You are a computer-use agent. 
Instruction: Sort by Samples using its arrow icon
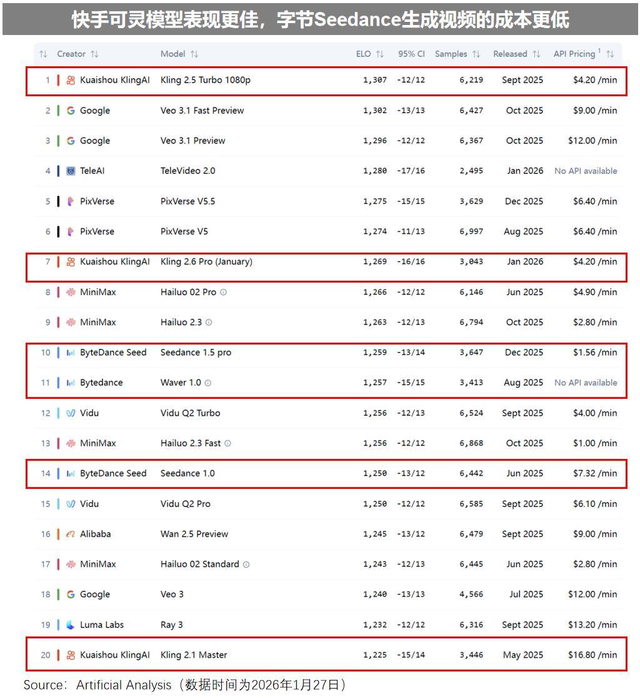click(x=476, y=54)
